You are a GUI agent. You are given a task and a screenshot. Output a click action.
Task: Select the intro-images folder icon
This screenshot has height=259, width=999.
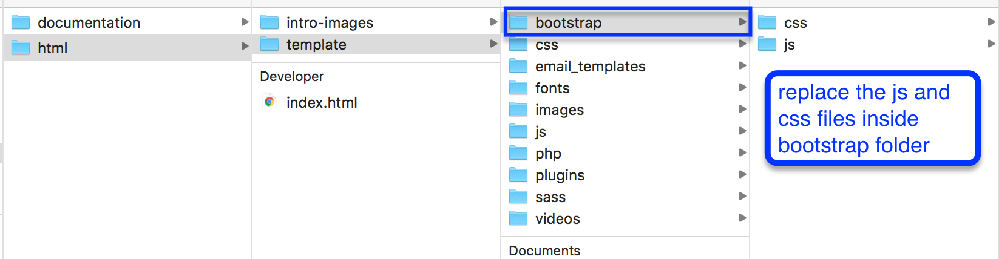pos(269,23)
